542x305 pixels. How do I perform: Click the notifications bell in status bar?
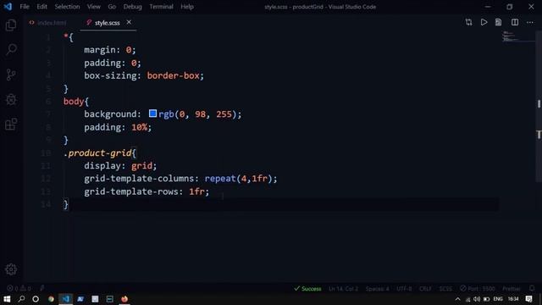coord(532,288)
